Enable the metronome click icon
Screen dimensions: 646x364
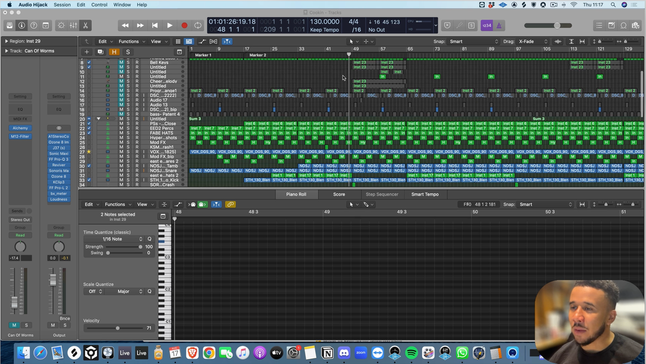point(499,26)
